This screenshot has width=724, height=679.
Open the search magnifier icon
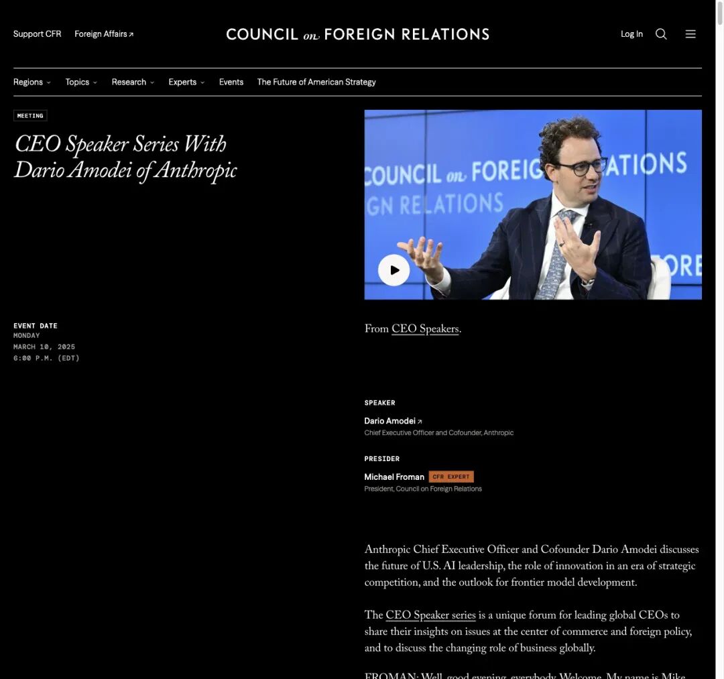click(x=661, y=34)
